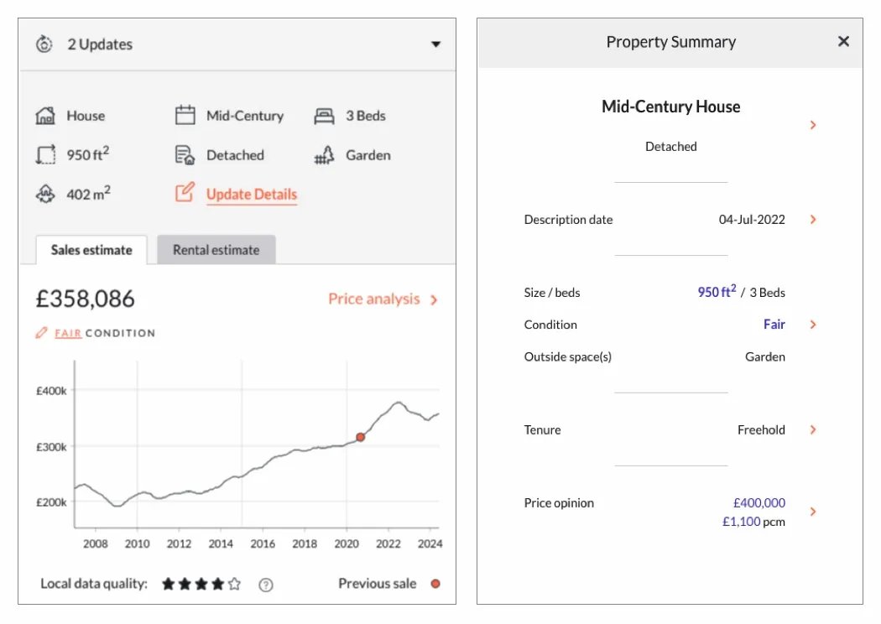Click the £400,000 price opinion value

(759, 502)
